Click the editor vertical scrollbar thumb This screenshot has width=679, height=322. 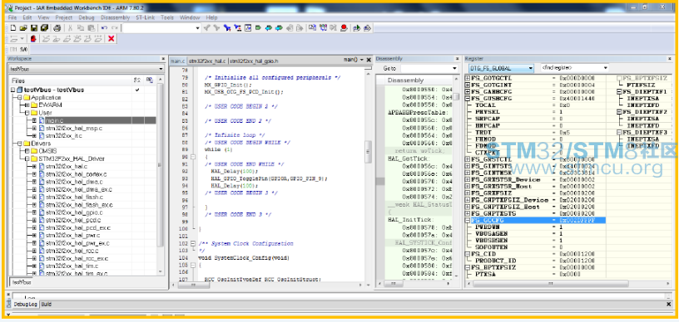tap(369, 151)
